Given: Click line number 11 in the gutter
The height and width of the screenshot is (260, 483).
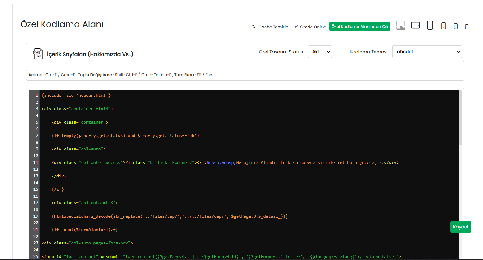Looking at the screenshot, I should click(x=36, y=162).
